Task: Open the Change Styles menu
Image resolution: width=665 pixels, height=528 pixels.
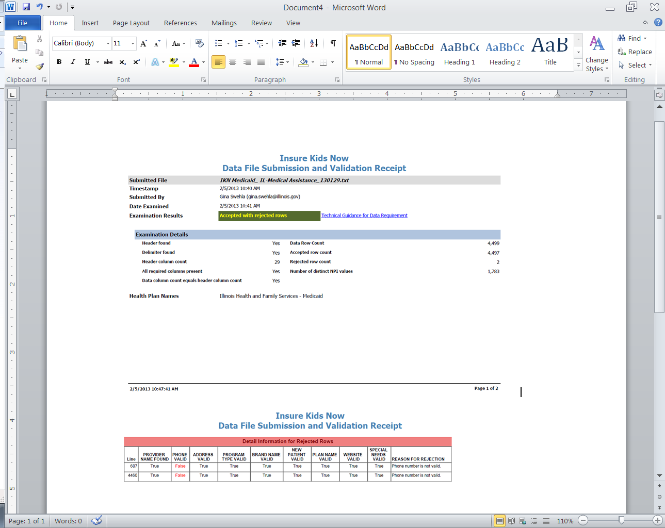Action: click(597, 54)
